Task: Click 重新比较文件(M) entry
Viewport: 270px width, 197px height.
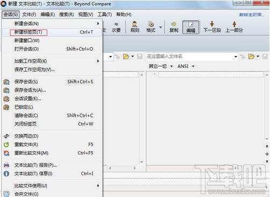Action: 52,153
